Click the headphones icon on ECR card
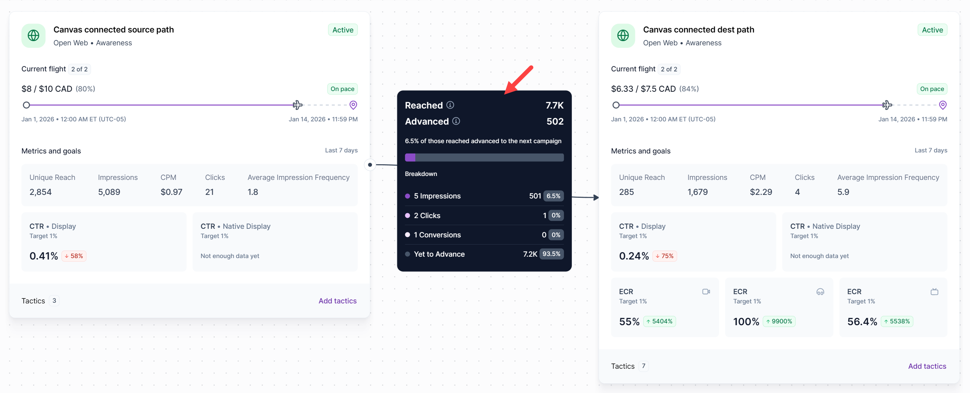This screenshot has width=970, height=393. pos(820,291)
